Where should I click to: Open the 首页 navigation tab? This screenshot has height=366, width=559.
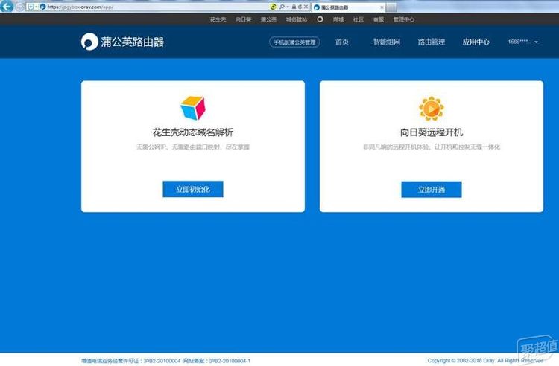342,42
